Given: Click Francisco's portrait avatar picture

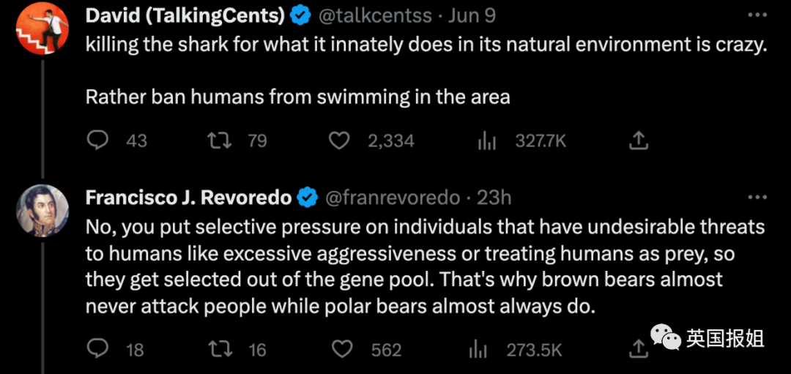Looking at the screenshot, I should point(42,212).
